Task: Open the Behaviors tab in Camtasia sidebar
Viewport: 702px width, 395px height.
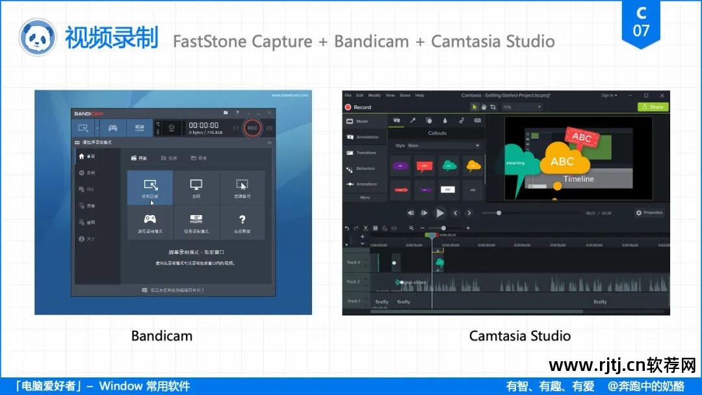Action: (x=365, y=169)
